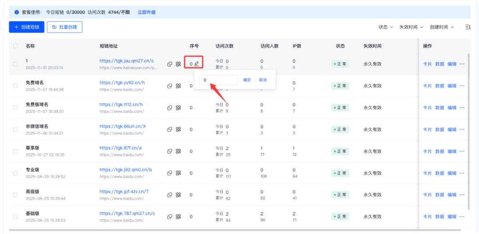Copy the short link for row 1
Image resolution: width=479 pixels, height=234 pixels.
[169, 64]
